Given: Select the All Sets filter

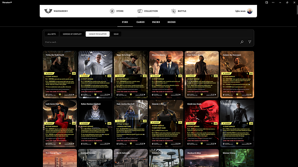Looking at the screenshot, I should point(51,34).
